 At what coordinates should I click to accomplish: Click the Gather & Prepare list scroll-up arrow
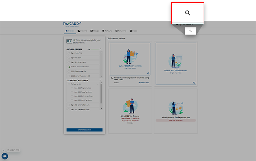click(x=101, y=52)
